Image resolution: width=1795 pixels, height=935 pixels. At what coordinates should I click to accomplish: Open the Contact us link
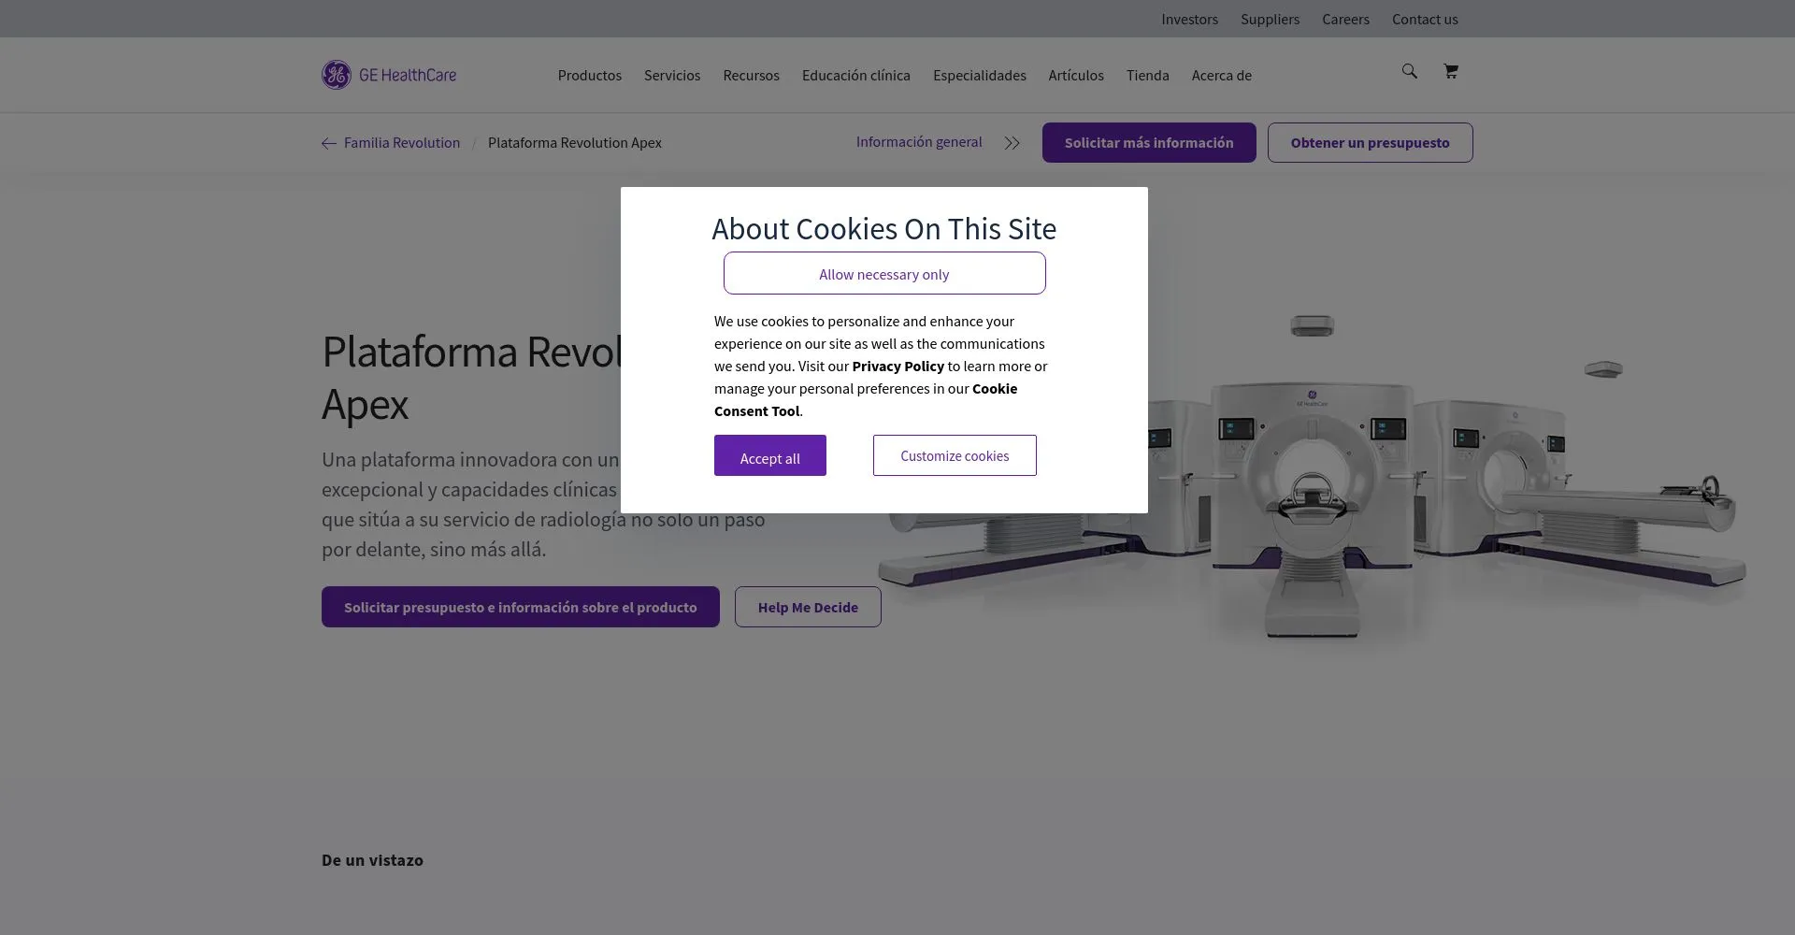(1425, 19)
